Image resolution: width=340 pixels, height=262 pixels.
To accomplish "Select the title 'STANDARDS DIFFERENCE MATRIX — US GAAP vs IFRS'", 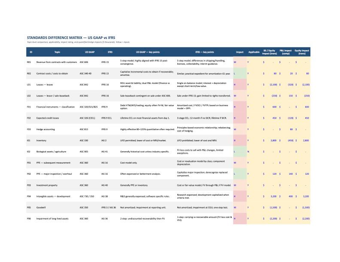I will [x=71, y=38].
